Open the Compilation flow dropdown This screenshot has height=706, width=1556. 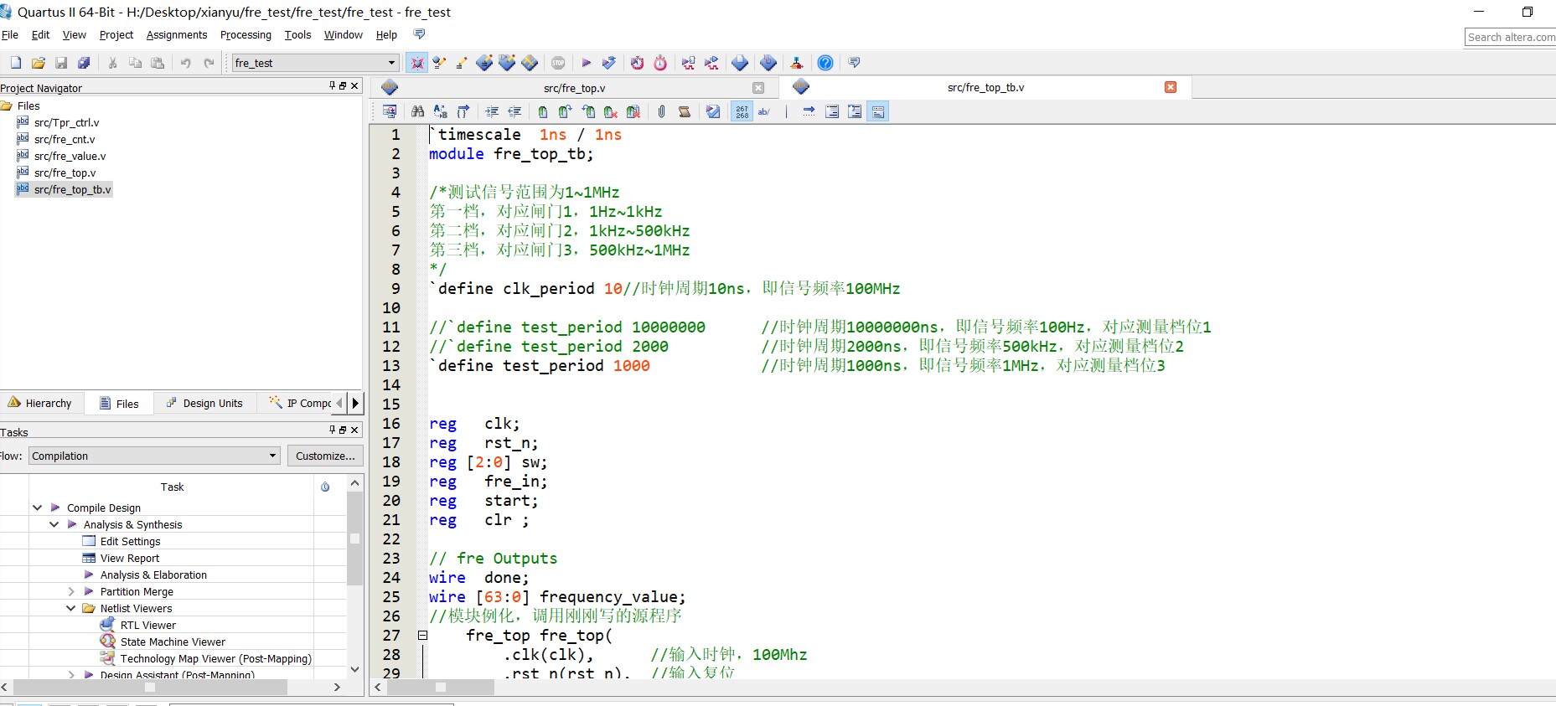point(155,456)
